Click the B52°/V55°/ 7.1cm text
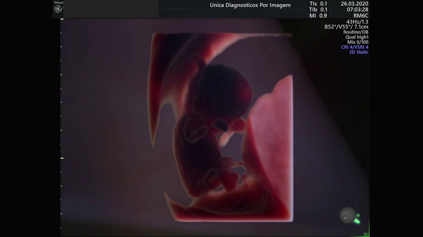 346,27
